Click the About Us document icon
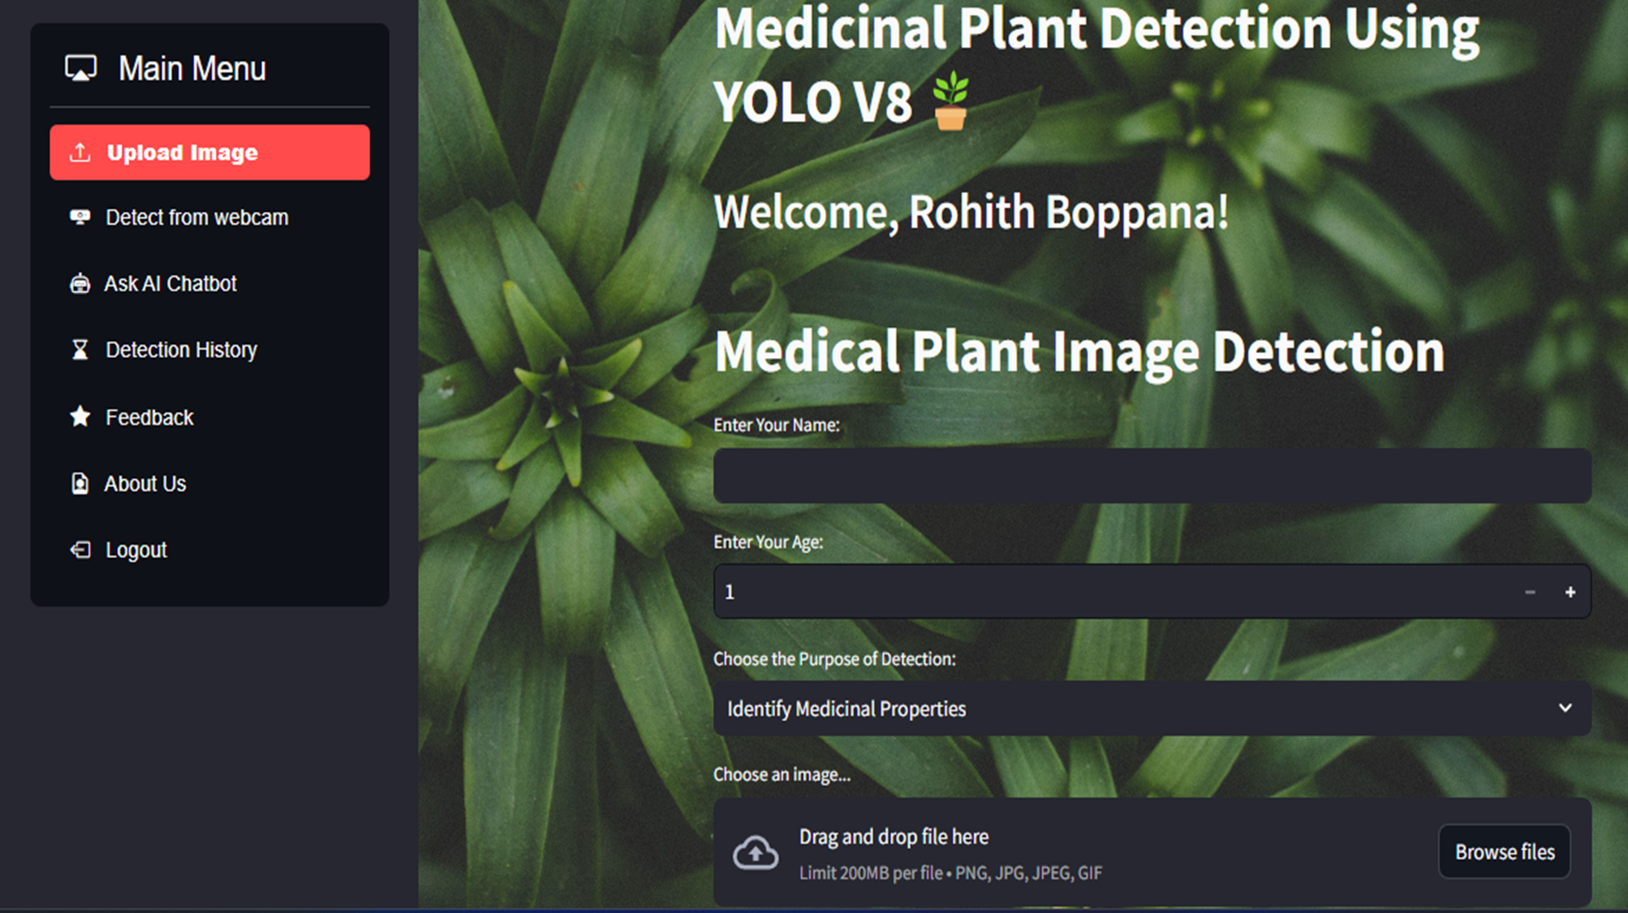 [80, 484]
